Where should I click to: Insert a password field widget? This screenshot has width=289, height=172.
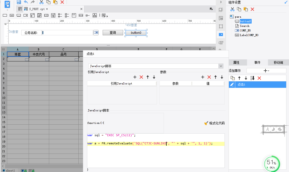coord(81,16)
